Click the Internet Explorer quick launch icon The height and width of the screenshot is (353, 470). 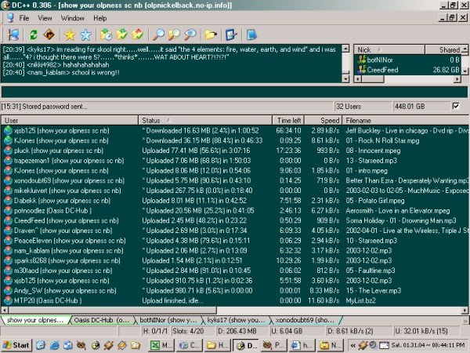click(x=55, y=345)
